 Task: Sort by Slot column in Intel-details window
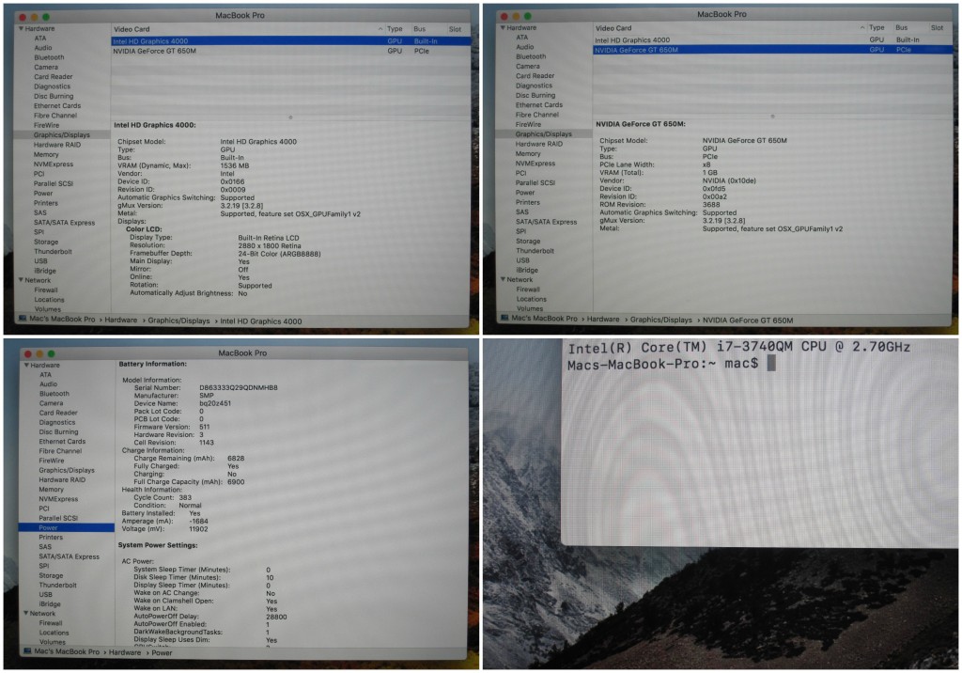pyautogui.click(x=455, y=29)
